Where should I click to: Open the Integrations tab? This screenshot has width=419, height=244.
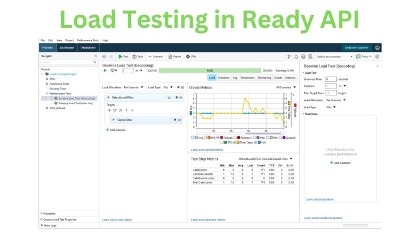(88, 48)
